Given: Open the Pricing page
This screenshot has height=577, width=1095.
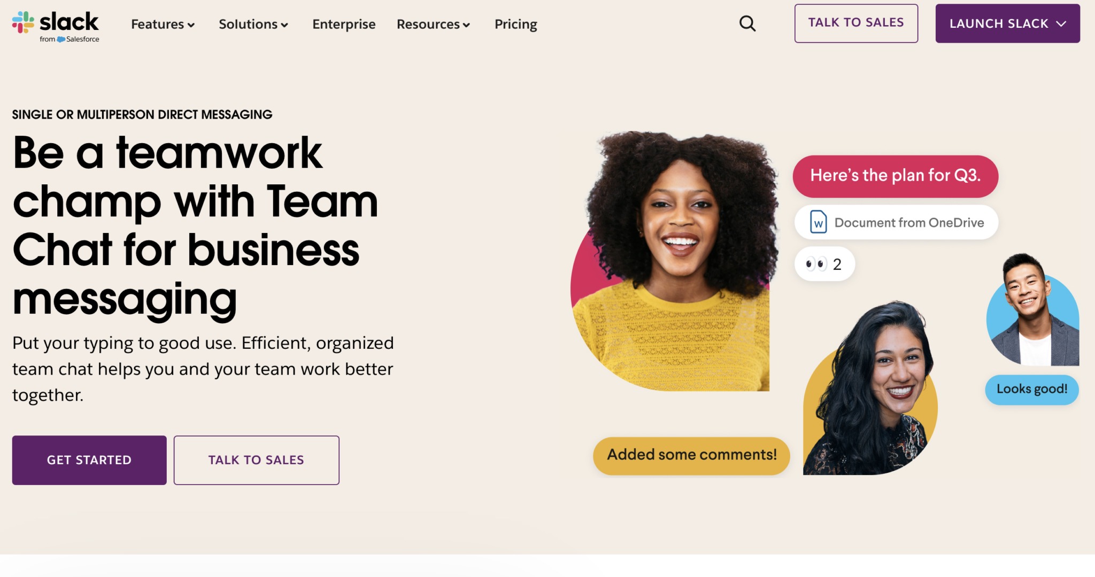Looking at the screenshot, I should [x=515, y=24].
